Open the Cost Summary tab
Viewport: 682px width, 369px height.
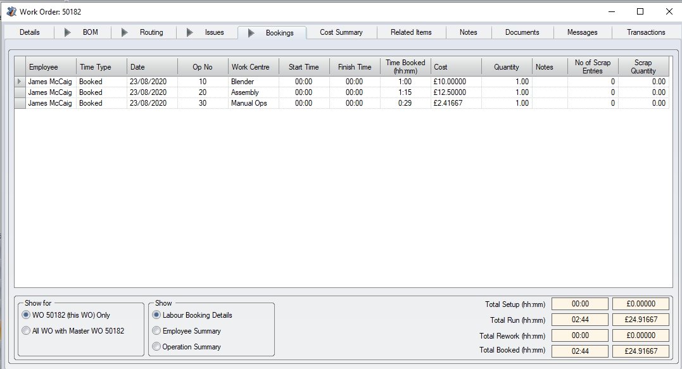coord(341,32)
